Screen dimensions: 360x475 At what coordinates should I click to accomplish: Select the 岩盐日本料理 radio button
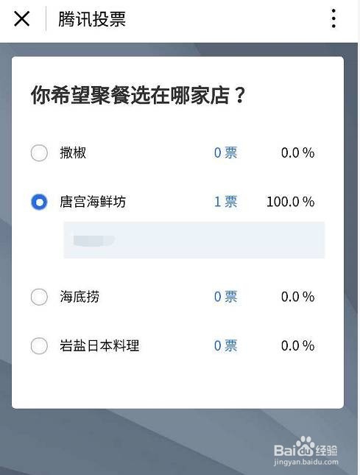pyautogui.click(x=39, y=345)
